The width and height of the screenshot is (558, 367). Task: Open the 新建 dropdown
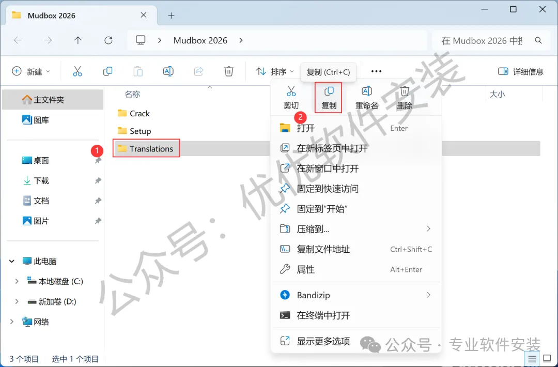(30, 71)
